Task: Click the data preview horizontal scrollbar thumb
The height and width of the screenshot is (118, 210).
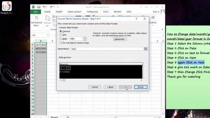Action: point(64,80)
